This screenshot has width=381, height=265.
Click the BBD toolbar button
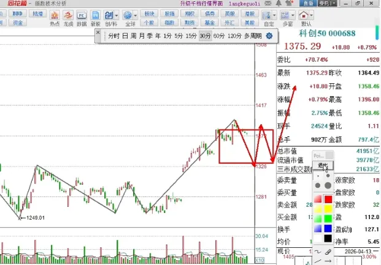18,13
